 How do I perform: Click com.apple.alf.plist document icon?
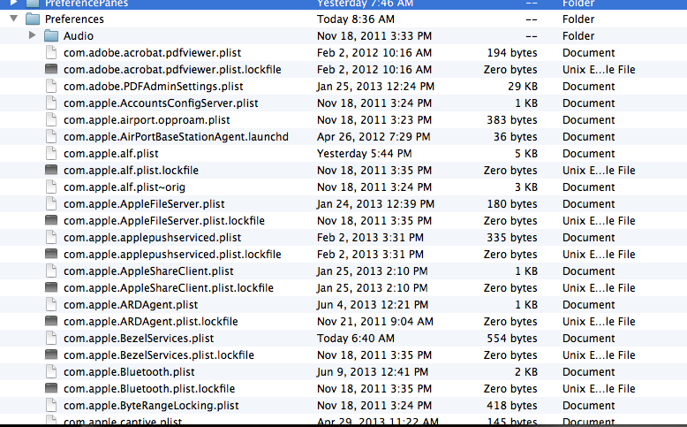[x=51, y=153]
